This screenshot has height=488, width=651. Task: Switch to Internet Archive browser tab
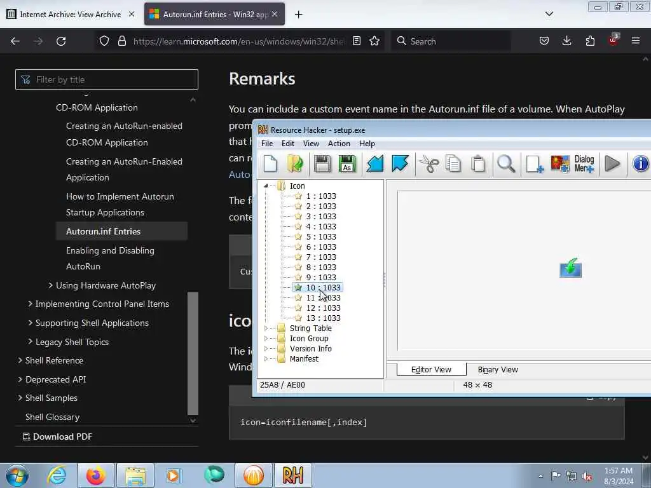pyautogui.click(x=71, y=15)
